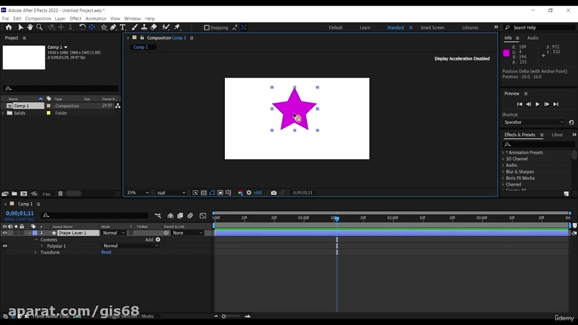Viewport: 578px width, 325px height.
Task: Open Shape Layer 1 blend mode dropdown
Action: (x=114, y=233)
